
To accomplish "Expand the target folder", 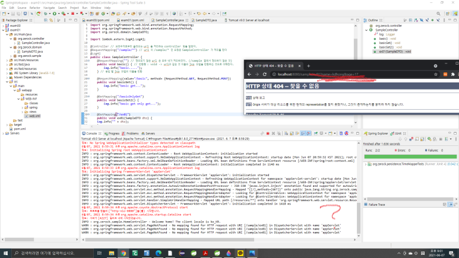I will pos(7,125).
